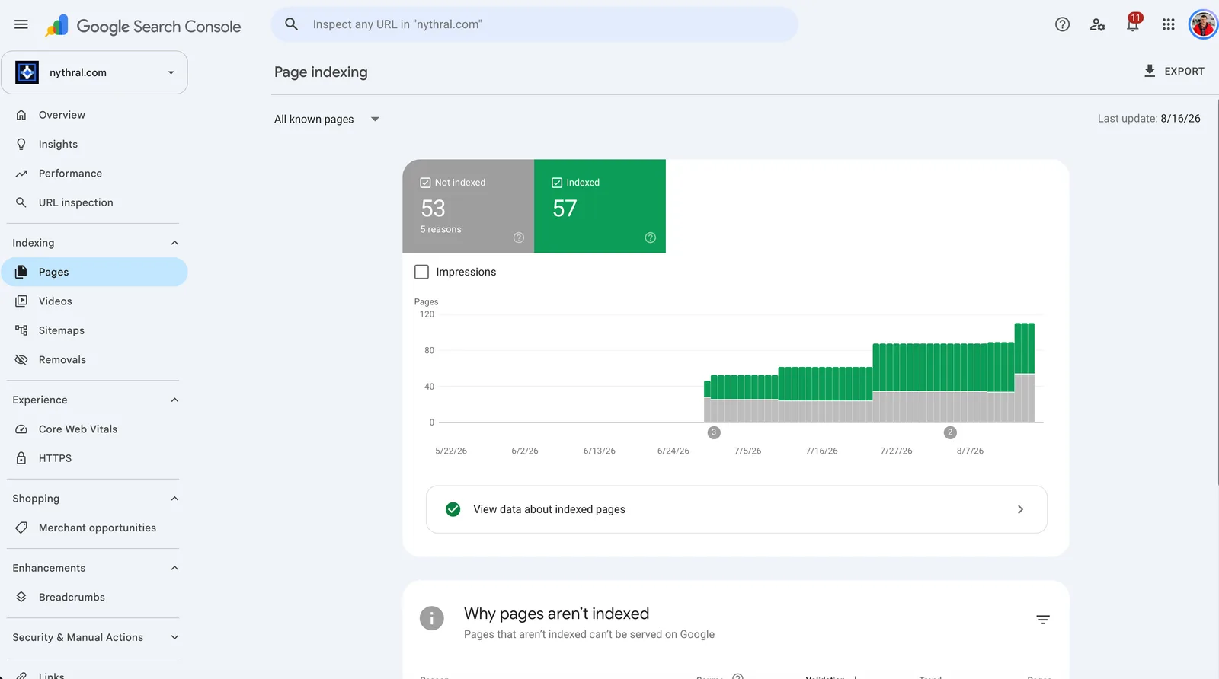
Task: Click the HTTPS lock icon
Action: click(x=21, y=458)
